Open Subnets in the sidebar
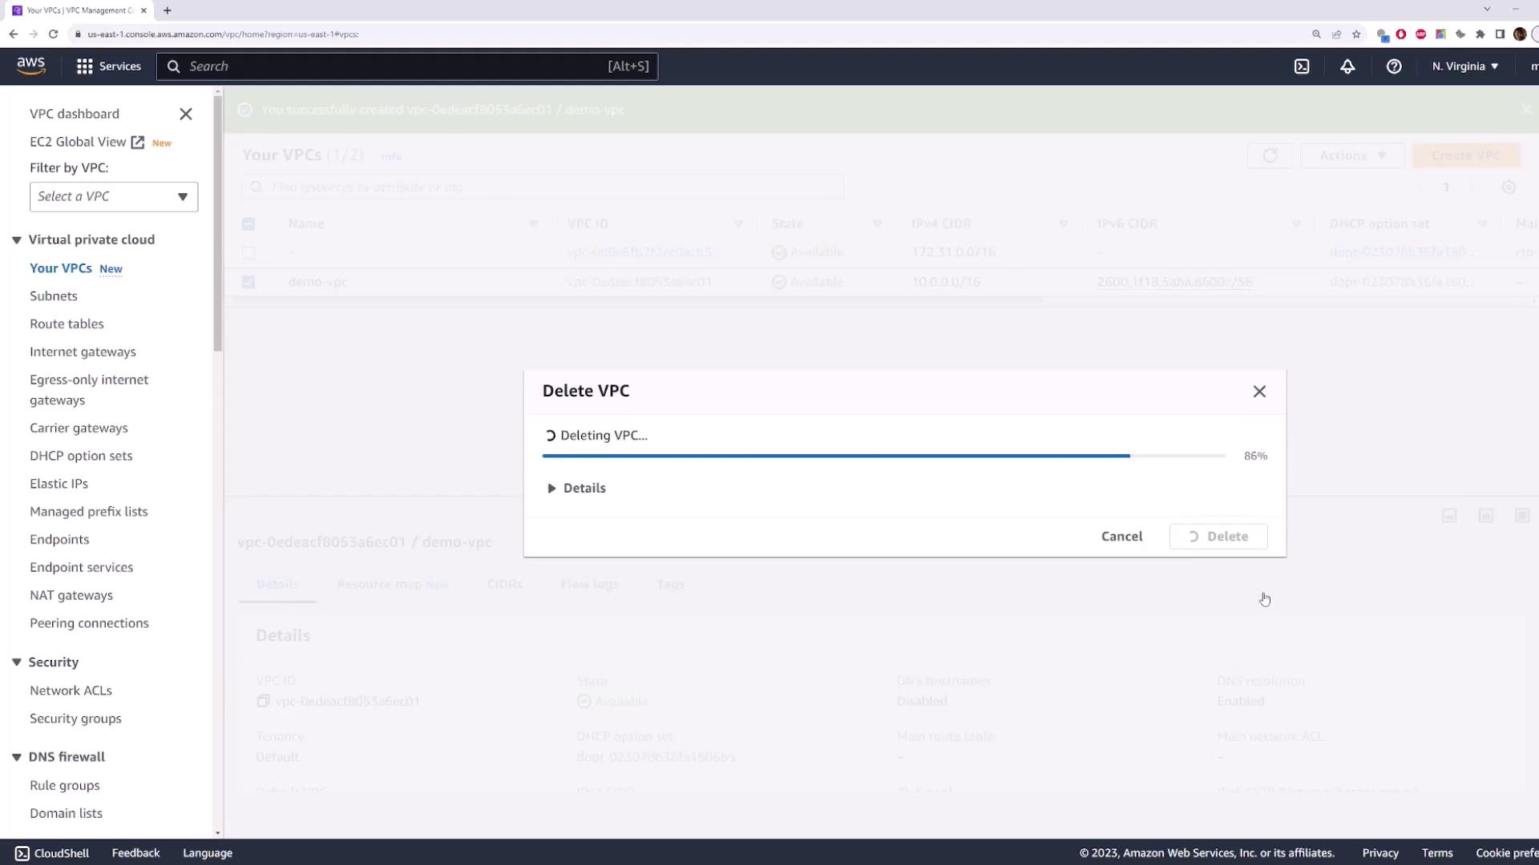Image resolution: width=1539 pixels, height=865 pixels. (54, 296)
